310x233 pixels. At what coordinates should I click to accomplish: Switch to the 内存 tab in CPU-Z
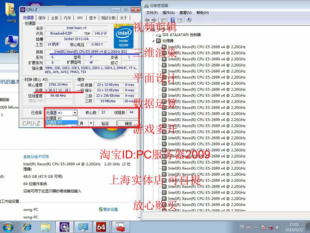(67, 18)
